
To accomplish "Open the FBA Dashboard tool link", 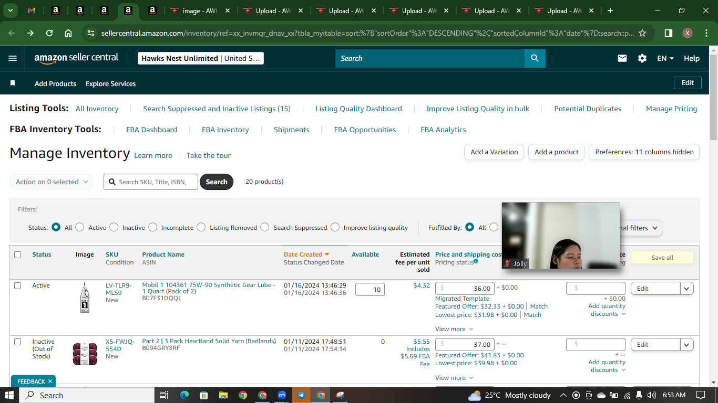I will 151,130.
